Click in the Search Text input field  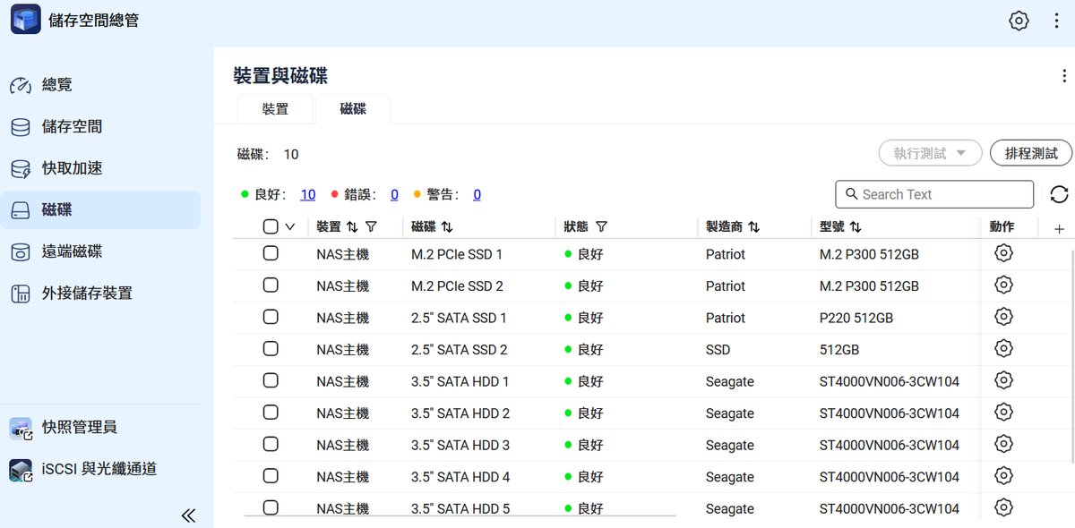(x=941, y=194)
